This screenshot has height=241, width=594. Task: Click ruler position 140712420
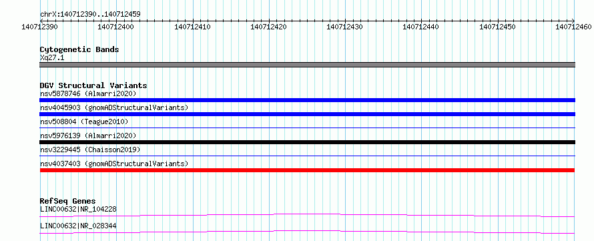pyautogui.click(x=268, y=27)
